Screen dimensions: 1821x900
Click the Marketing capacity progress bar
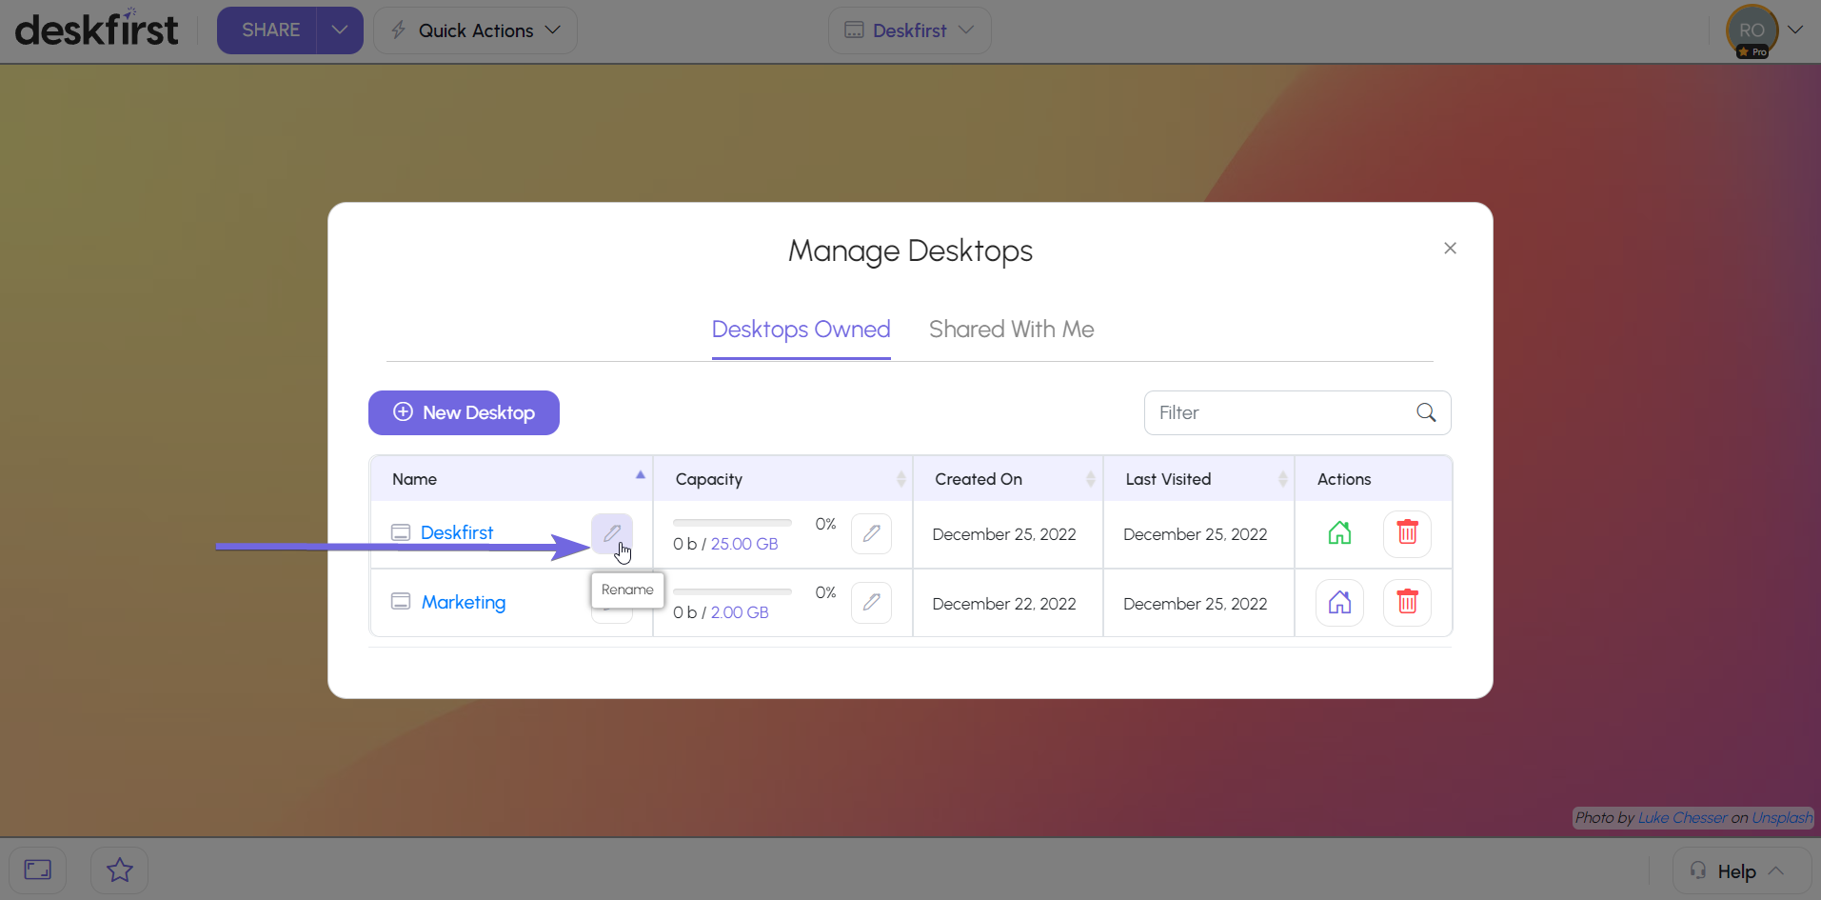(x=732, y=591)
